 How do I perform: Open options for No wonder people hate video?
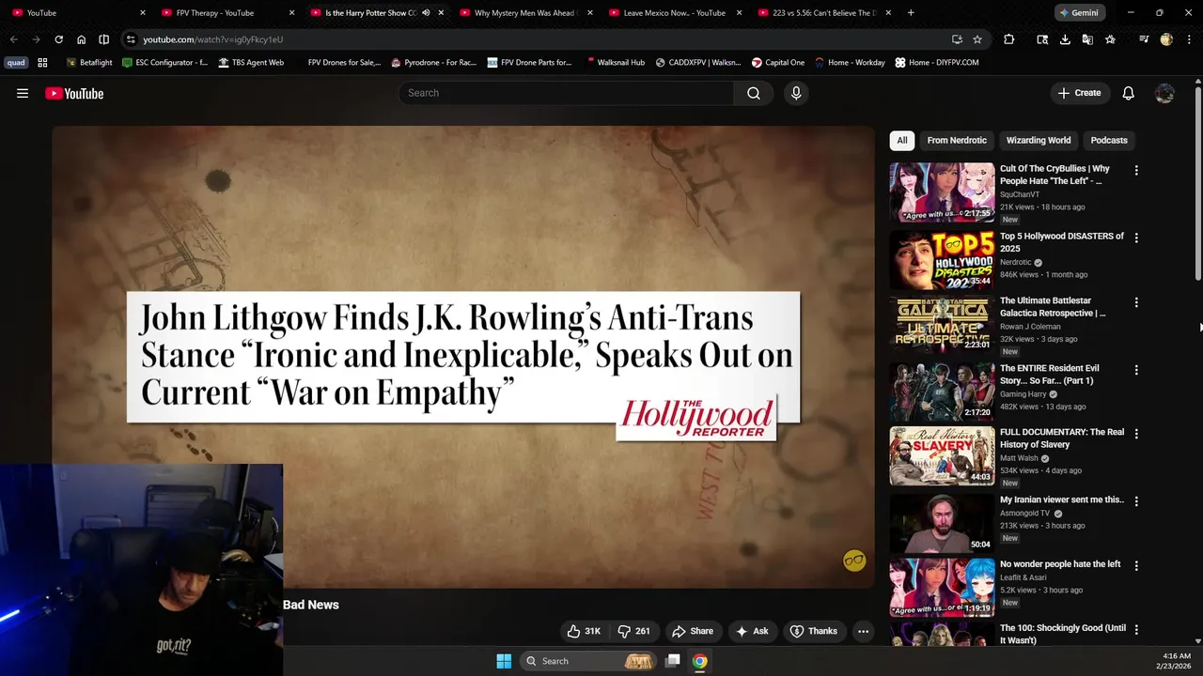click(1136, 566)
